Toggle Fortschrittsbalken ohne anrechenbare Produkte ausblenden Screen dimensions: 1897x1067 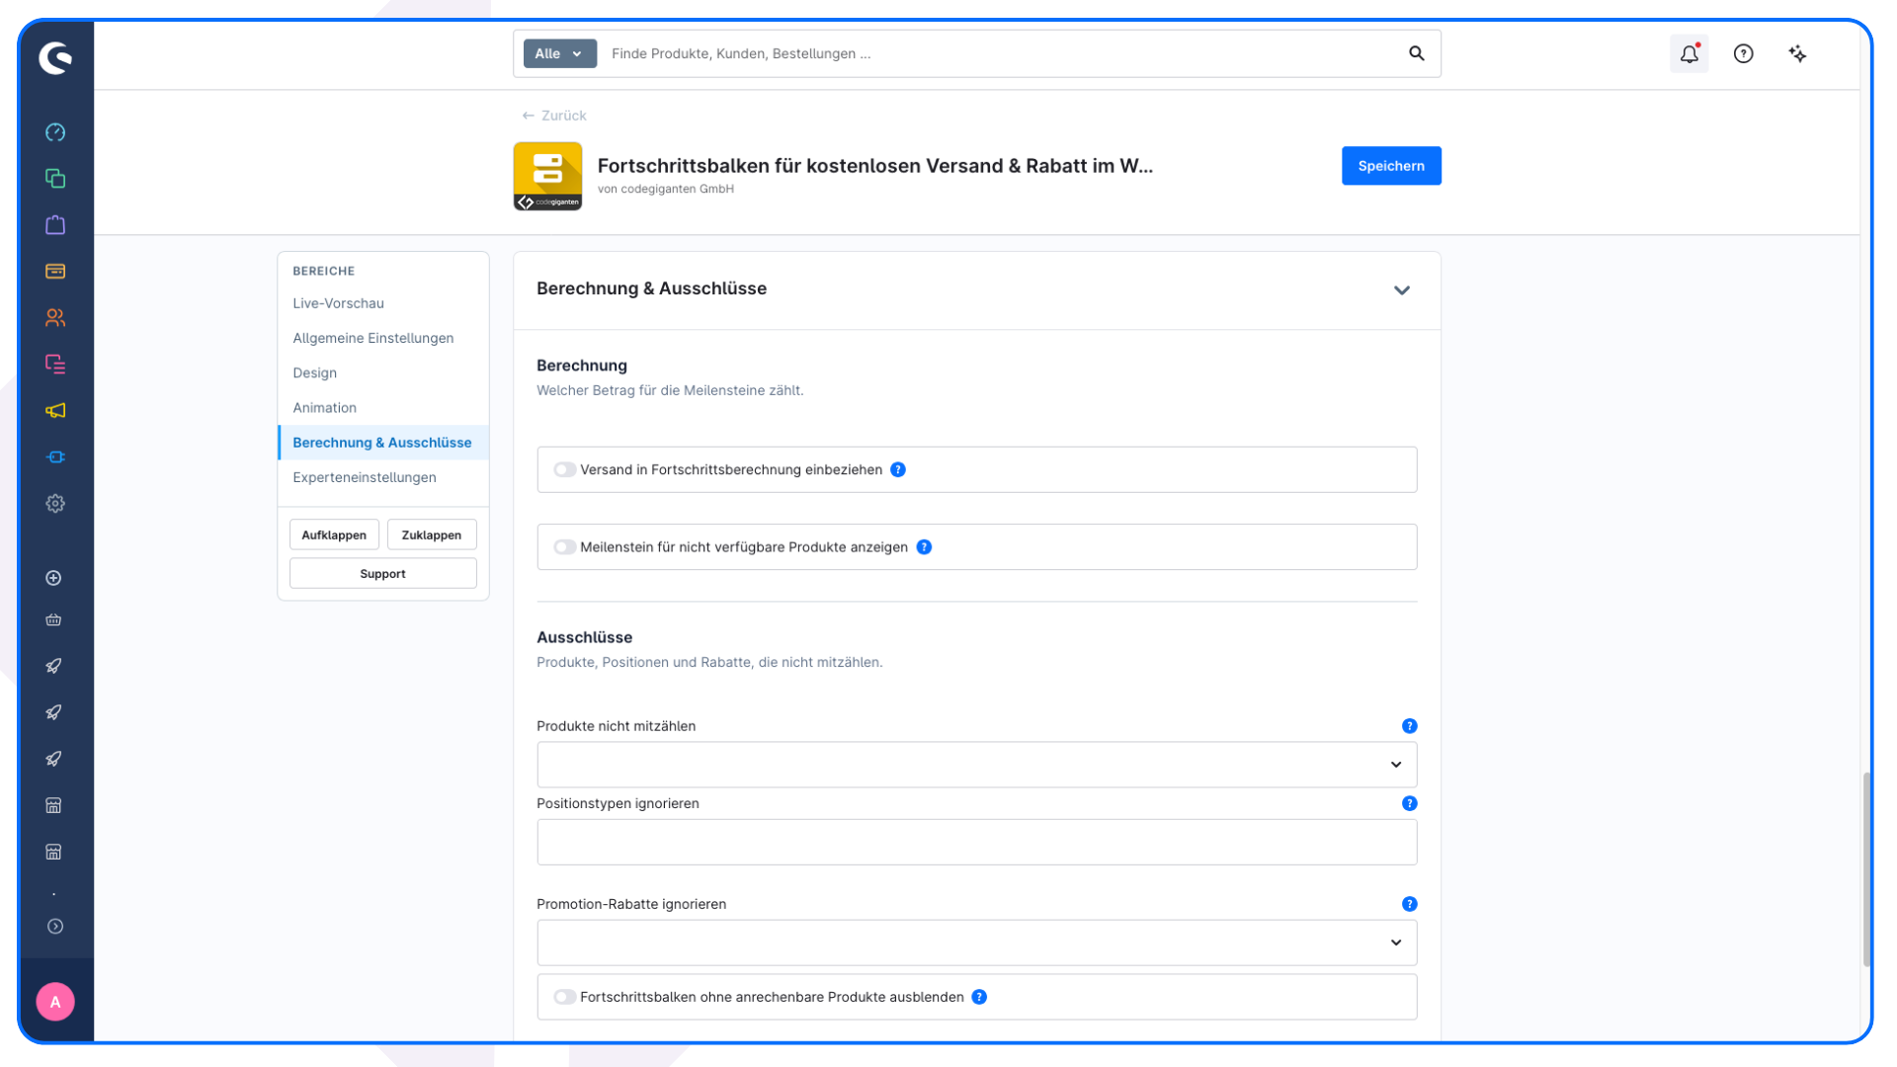coord(564,998)
